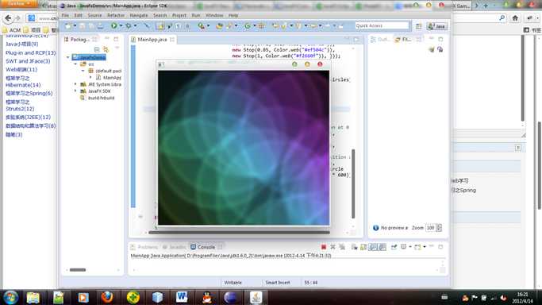Expand the JRE System Library node
Image resolution: width=542 pixels, height=305 pixels.
pos(75,84)
